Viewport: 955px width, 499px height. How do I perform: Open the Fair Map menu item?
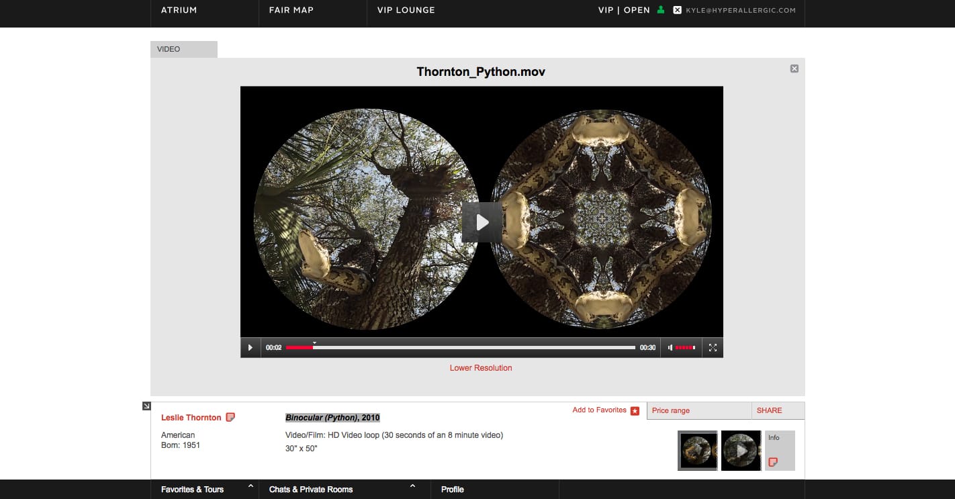tap(291, 10)
